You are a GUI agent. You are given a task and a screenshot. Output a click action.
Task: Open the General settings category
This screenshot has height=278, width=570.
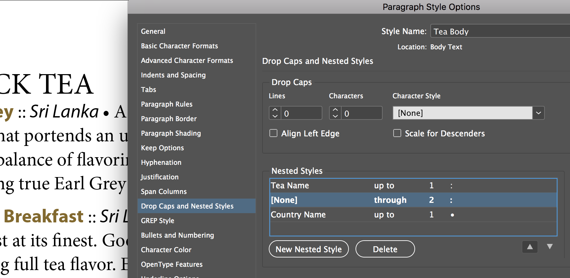197,31
